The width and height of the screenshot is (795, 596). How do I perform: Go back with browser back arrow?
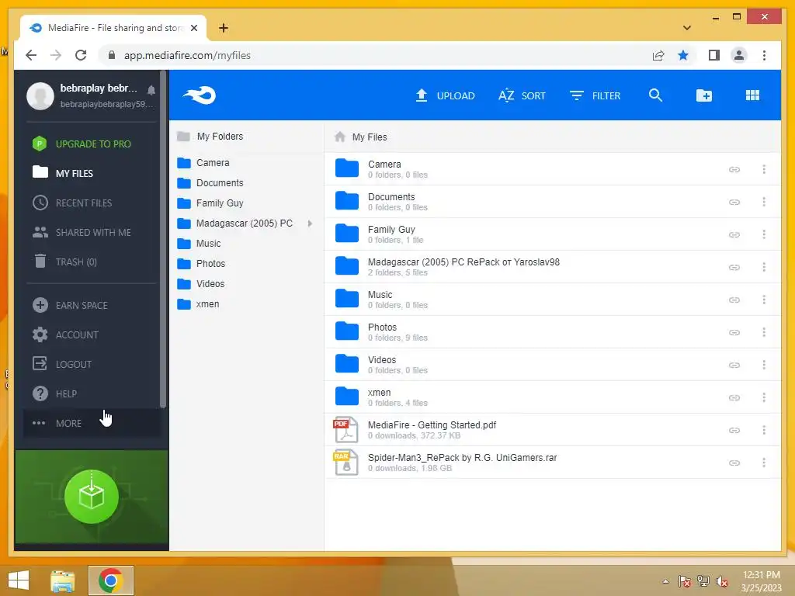click(x=31, y=55)
